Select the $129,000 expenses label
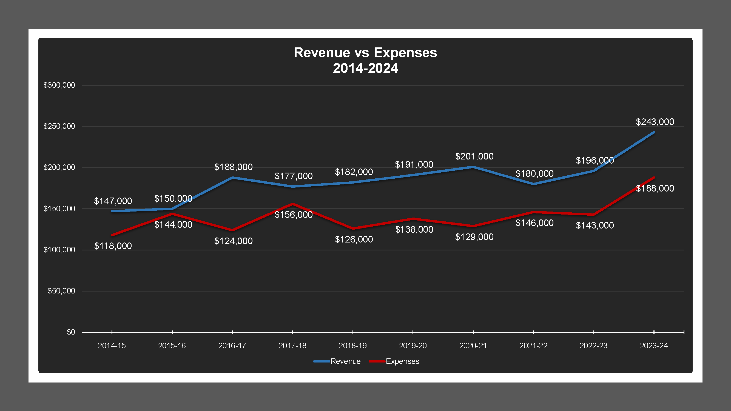The width and height of the screenshot is (731, 411). click(x=474, y=237)
